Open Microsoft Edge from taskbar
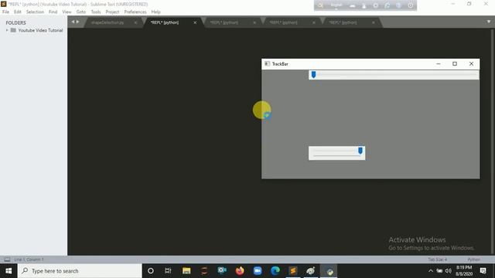 click(275, 271)
